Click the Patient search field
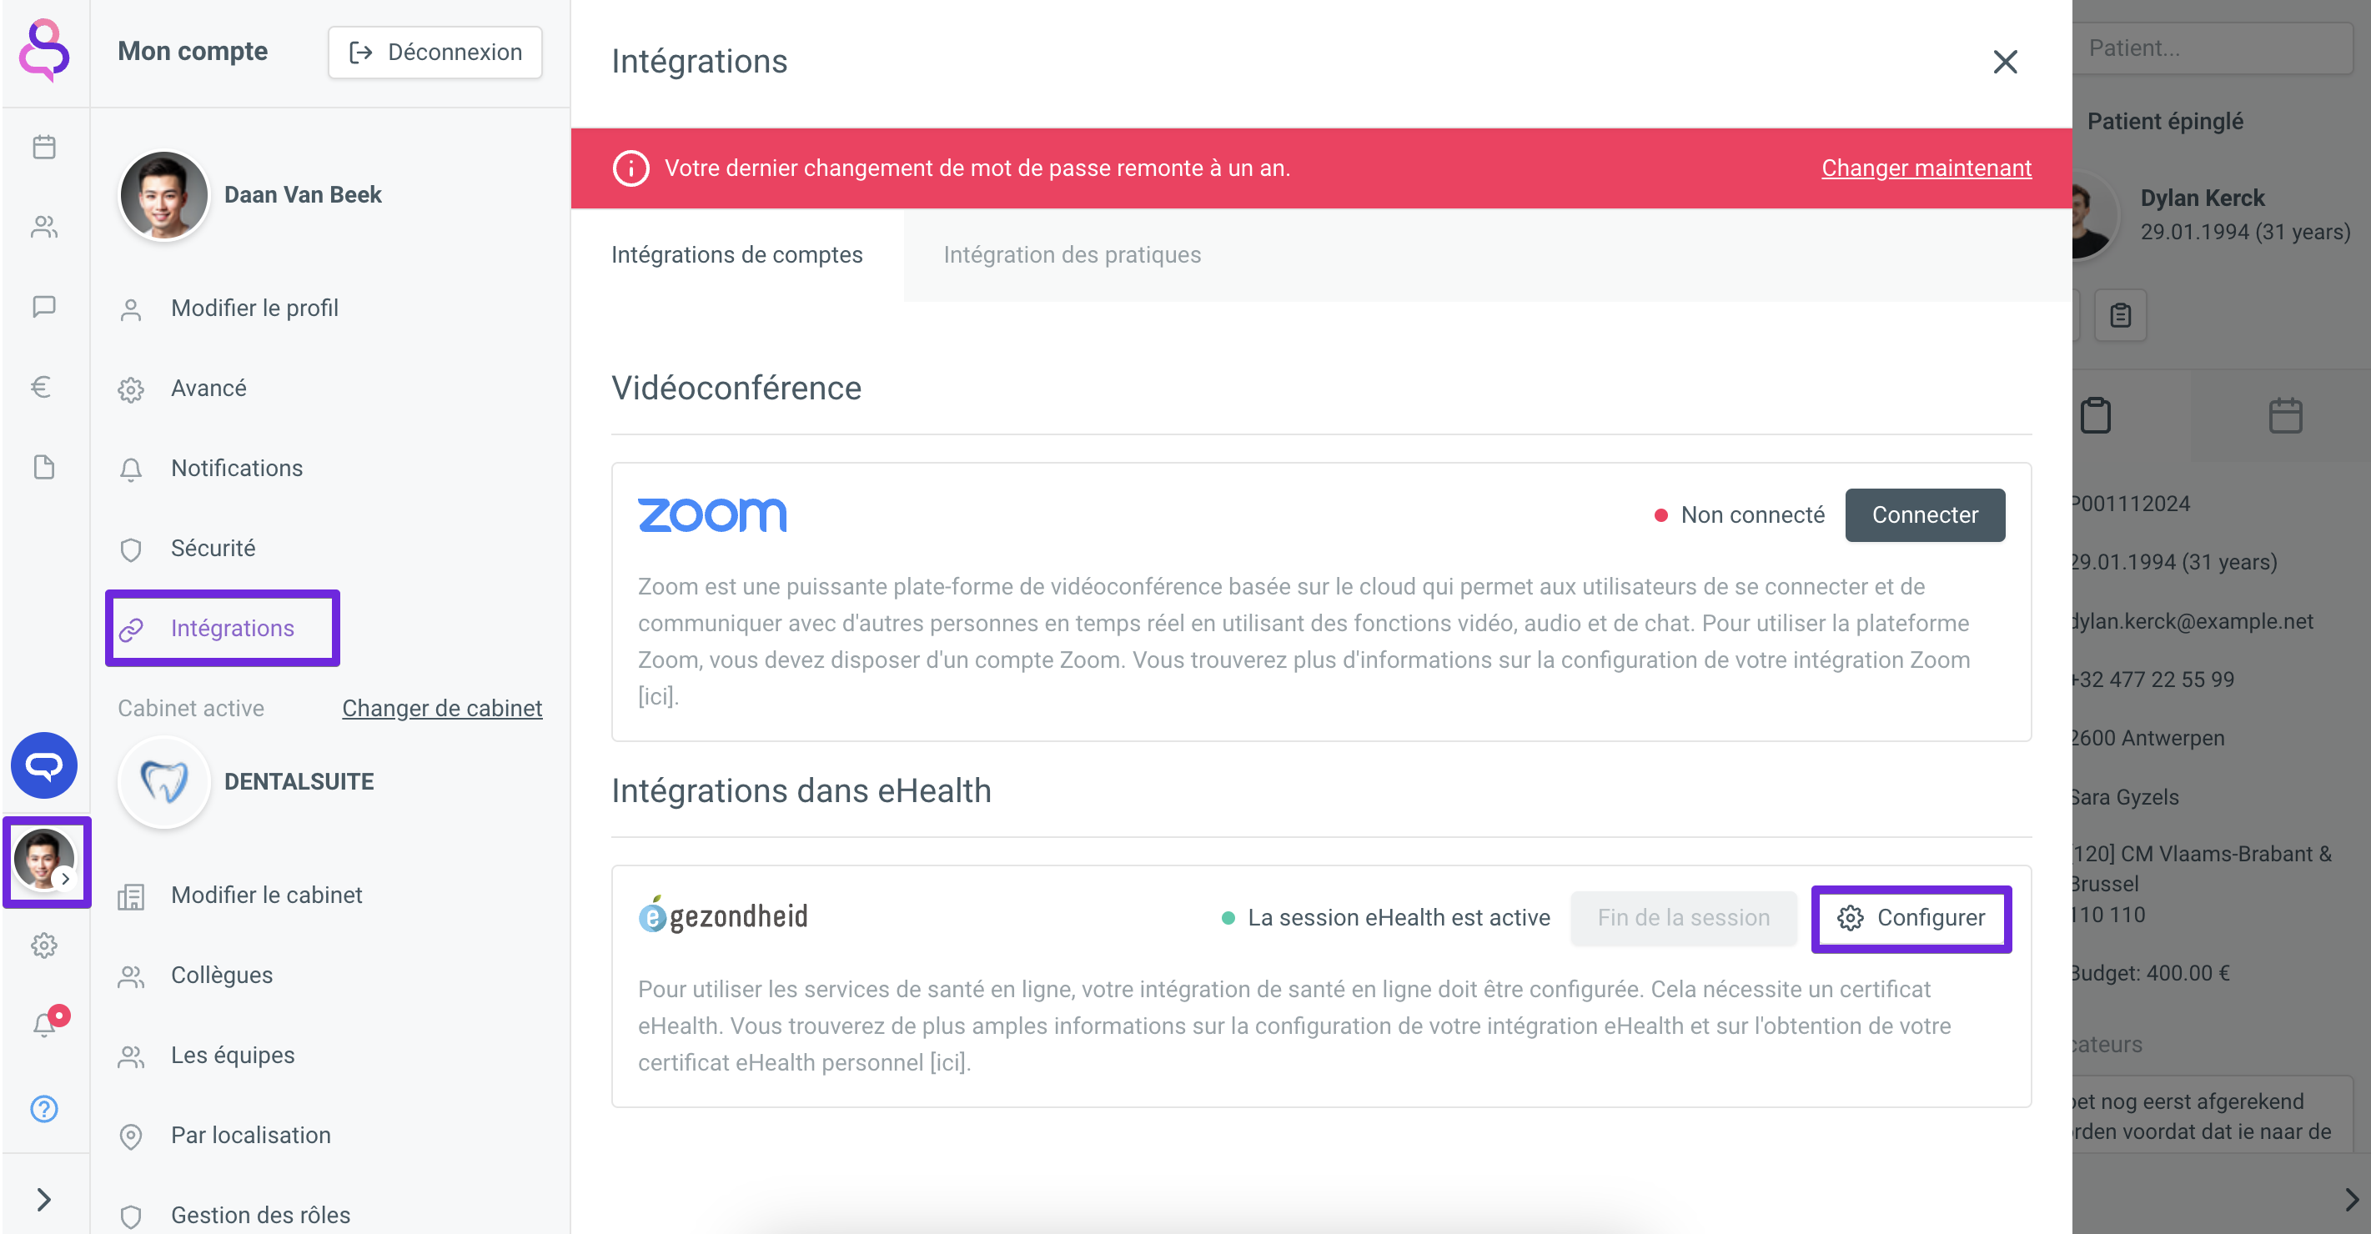This screenshot has width=2371, height=1234. (x=2212, y=48)
